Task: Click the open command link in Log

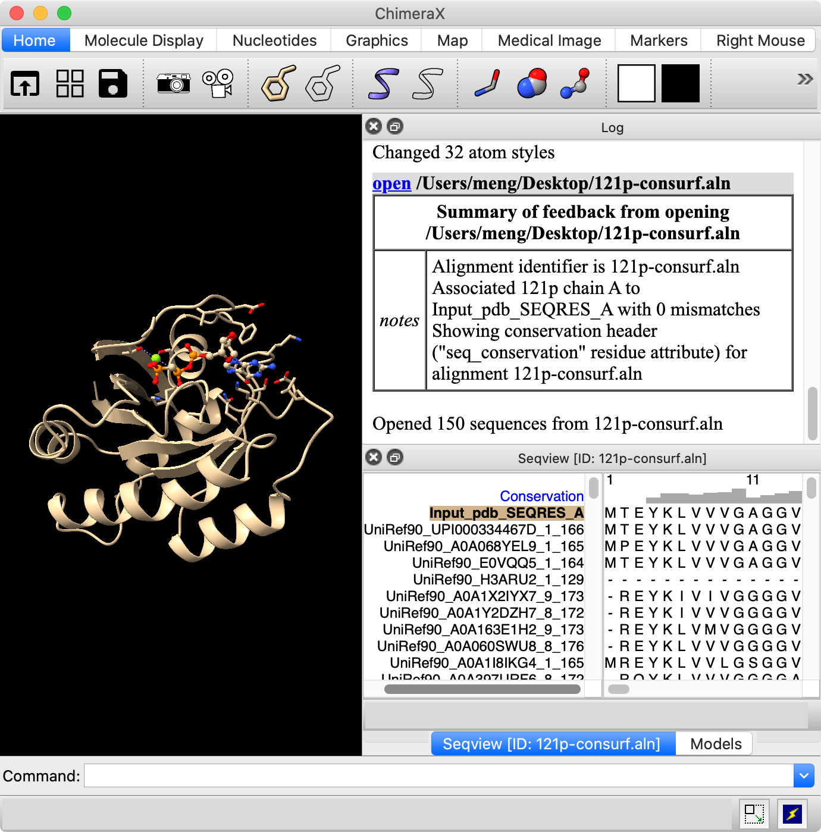Action: click(x=391, y=183)
